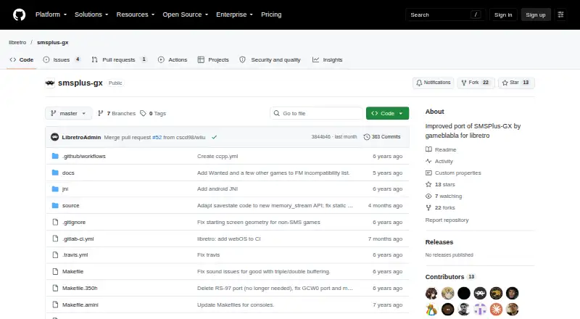Viewport: 580px width, 319px height.
Task: Open 'Create ccpp.yml' commit message
Action: click(x=217, y=156)
